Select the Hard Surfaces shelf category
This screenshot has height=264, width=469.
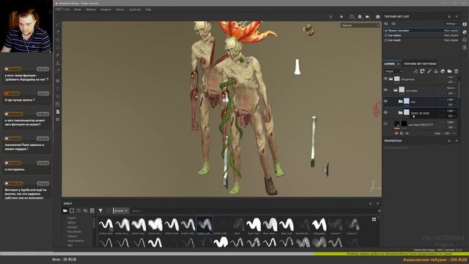[75, 241]
